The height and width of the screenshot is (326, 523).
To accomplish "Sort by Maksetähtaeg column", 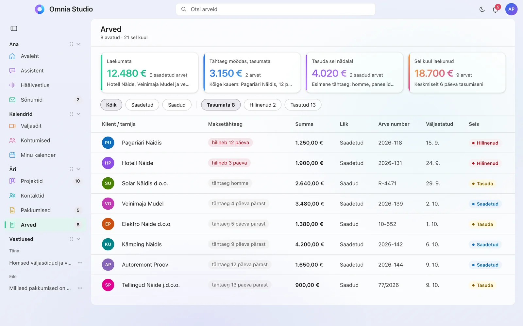I will click(x=225, y=124).
